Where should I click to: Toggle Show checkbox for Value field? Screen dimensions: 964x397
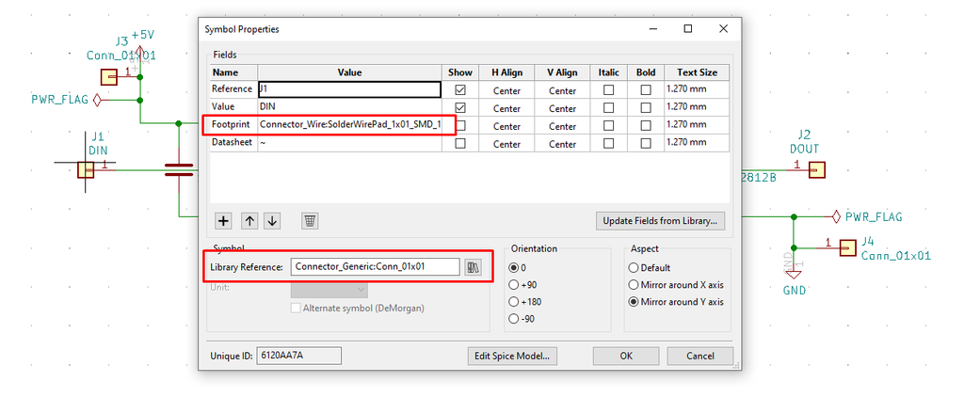coord(459,107)
